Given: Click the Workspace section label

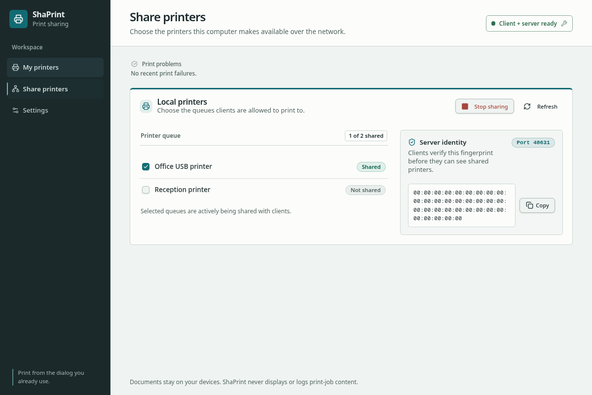Looking at the screenshot, I should (27, 47).
